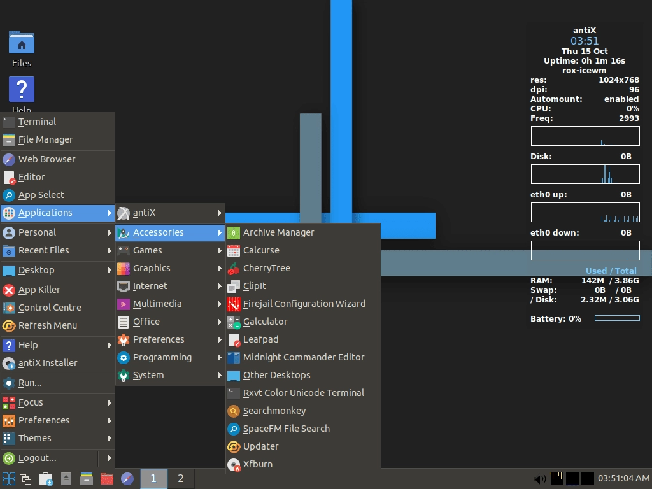Launch Galculator calculator
The image size is (652, 489).
coord(302,322)
